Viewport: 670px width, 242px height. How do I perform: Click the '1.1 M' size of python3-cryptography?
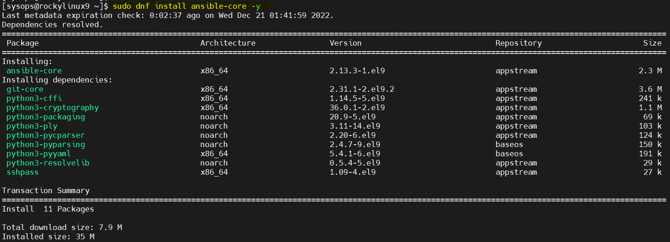click(650, 107)
